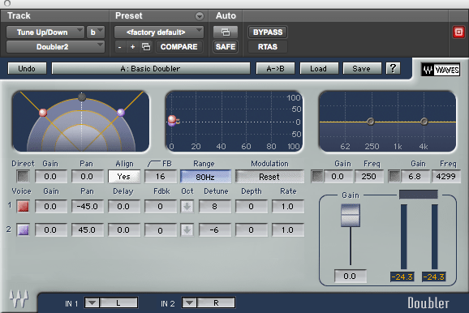This screenshot has width=469, height=313.
Task: Click Voice 2 Pan field showing 45.0
Action: coord(88,230)
